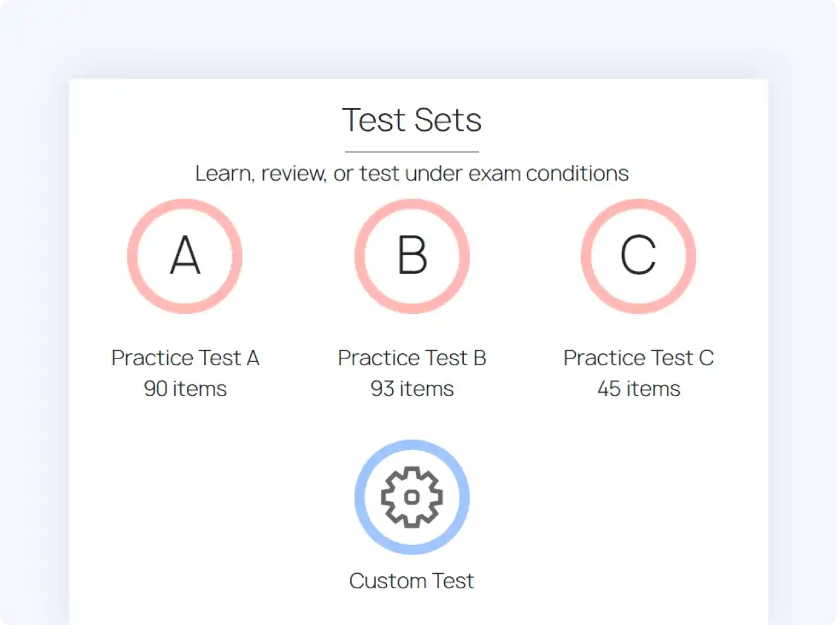Click the letter C inside the red circle
837x625 pixels.
coord(638,256)
